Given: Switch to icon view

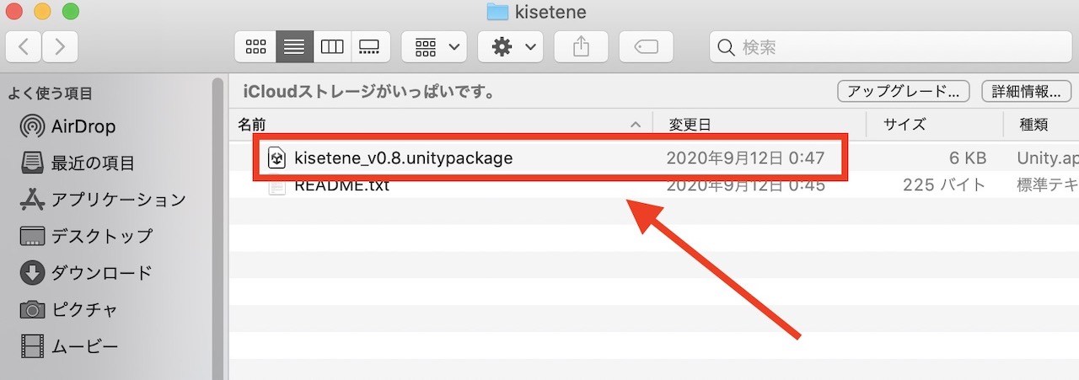Looking at the screenshot, I should coord(255,46).
